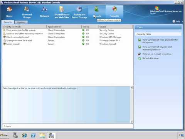Screen dimensions: 185x139
Task: Click icon beside Spam protection for e-mail
Action: (x=4, y=41)
